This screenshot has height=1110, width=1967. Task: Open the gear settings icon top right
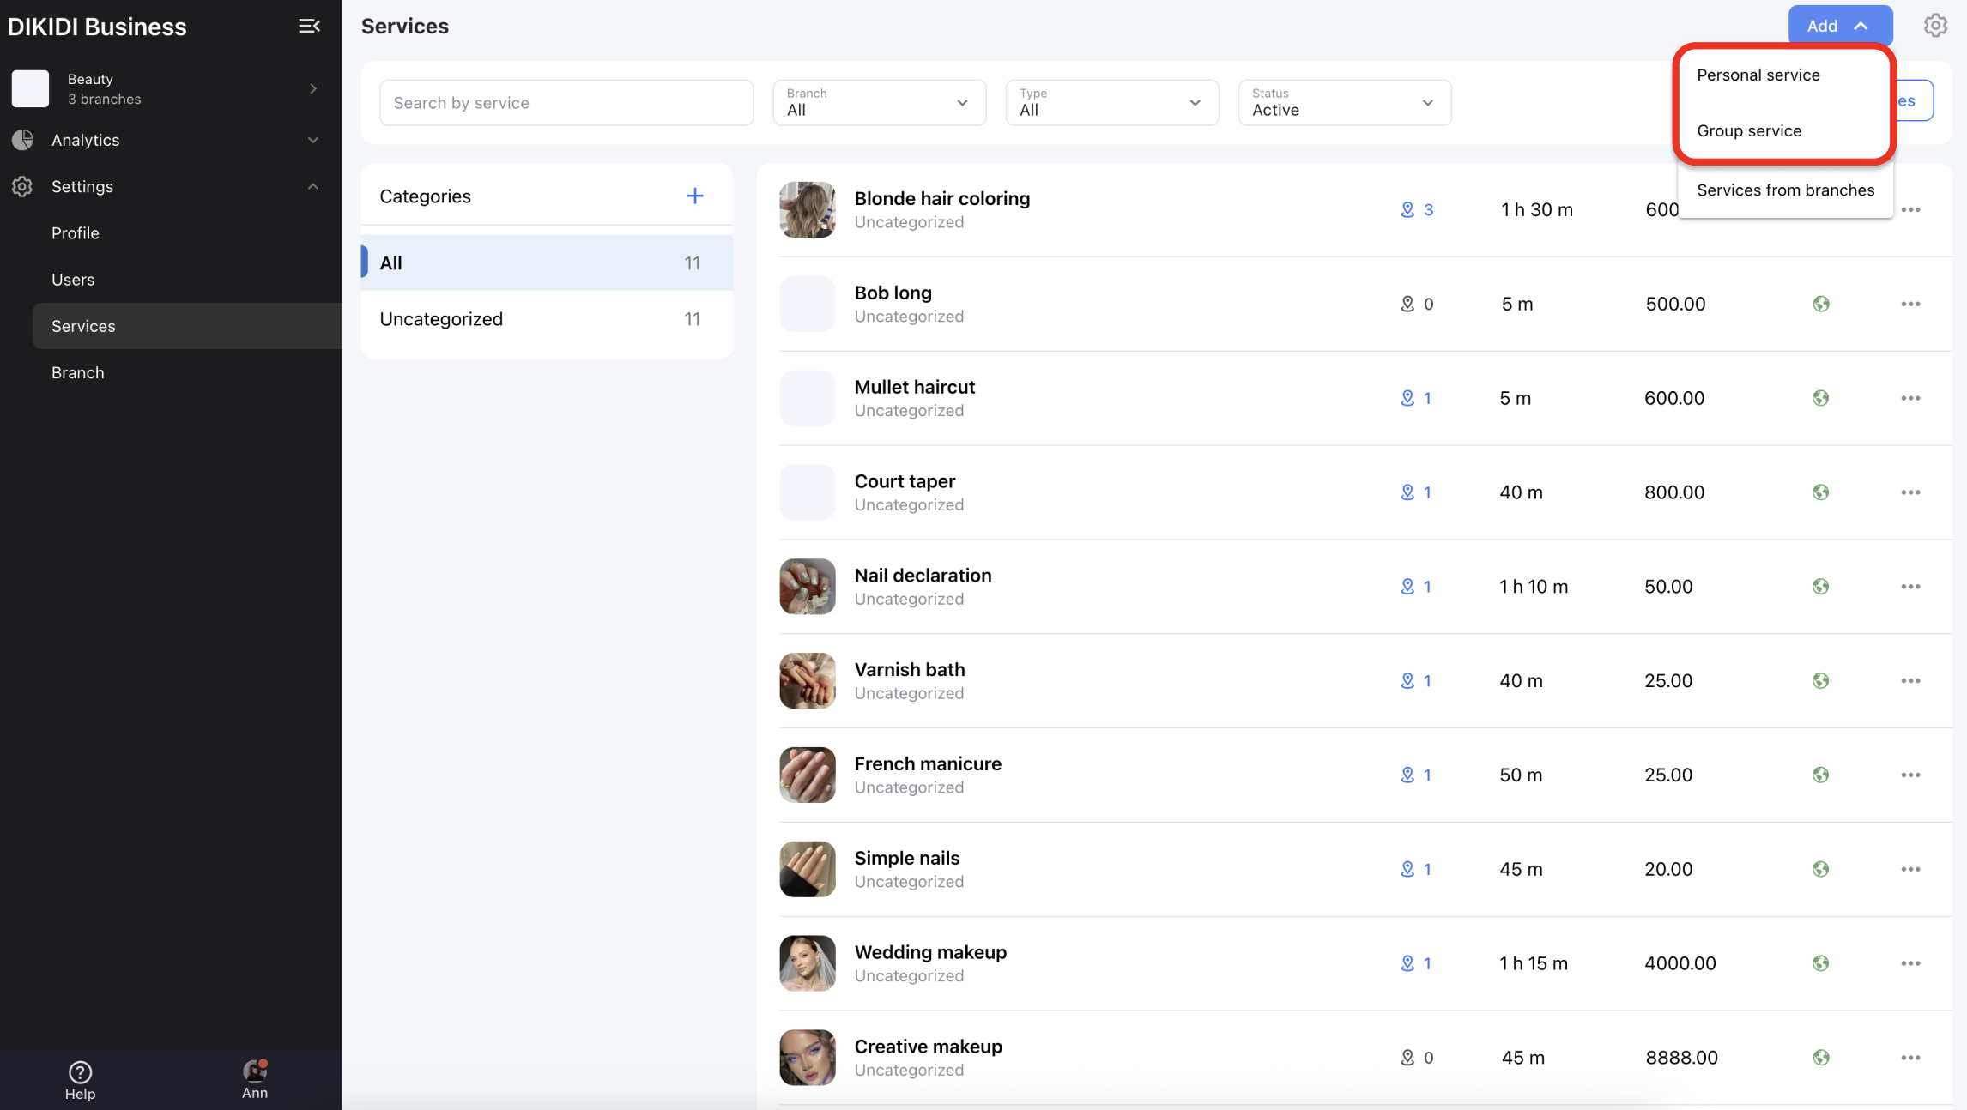point(1934,26)
